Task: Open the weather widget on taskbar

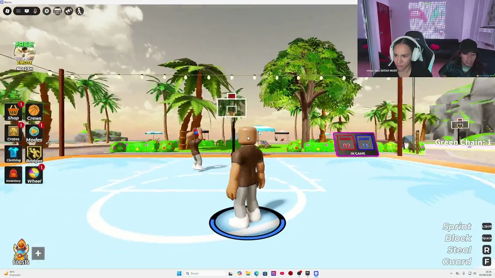Action: pos(12,273)
